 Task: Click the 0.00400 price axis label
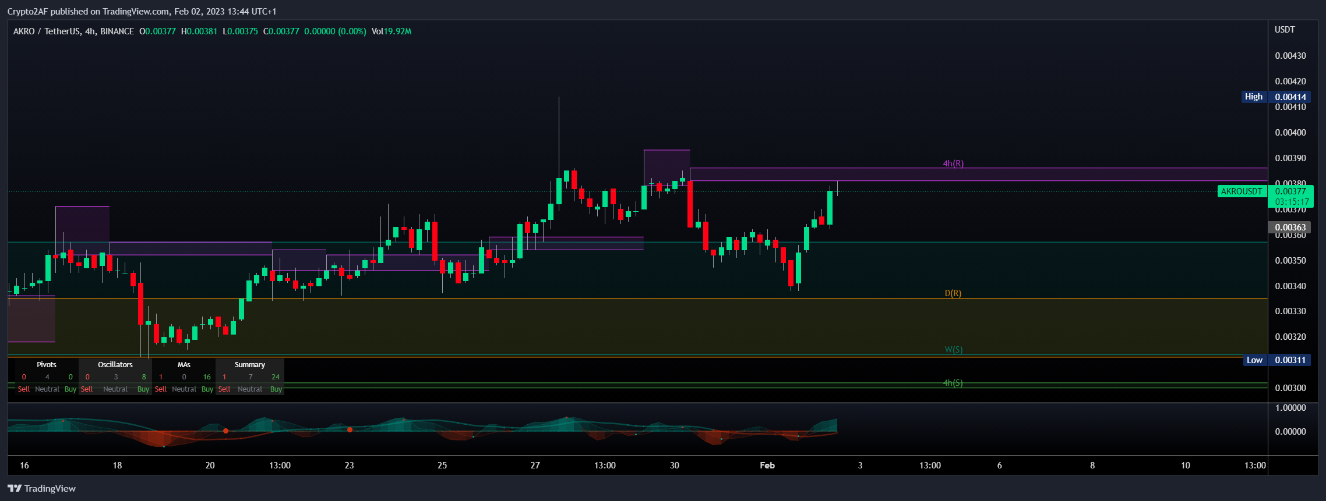point(1290,133)
